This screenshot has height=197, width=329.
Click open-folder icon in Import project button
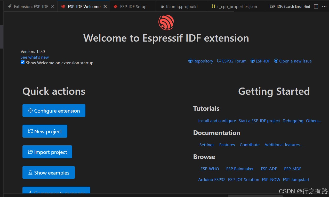coord(30,152)
